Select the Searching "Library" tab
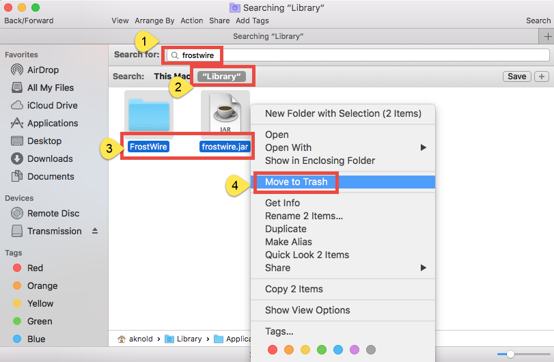The image size is (554, 362). click(x=268, y=36)
